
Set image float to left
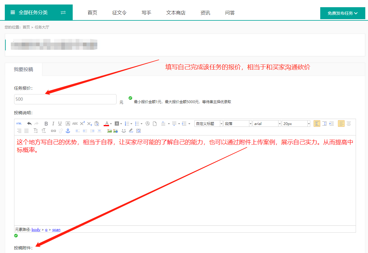(85, 131)
